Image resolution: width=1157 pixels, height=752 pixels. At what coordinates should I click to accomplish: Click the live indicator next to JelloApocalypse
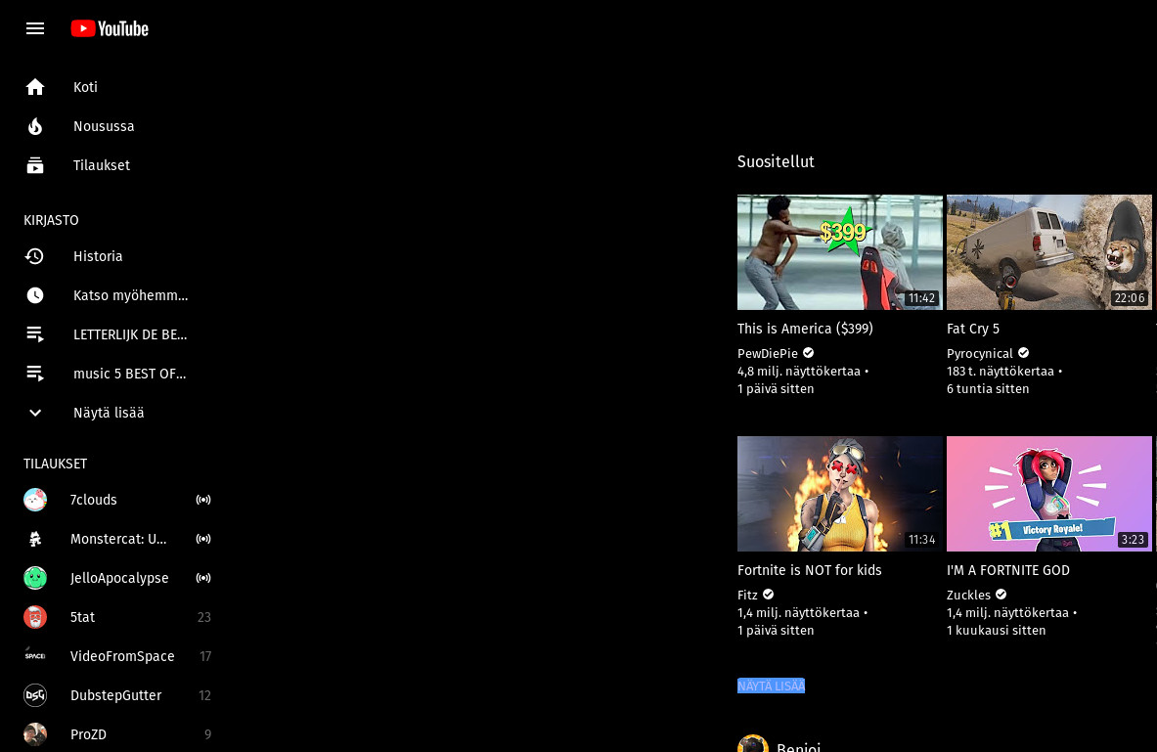click(x=202, y=578)
